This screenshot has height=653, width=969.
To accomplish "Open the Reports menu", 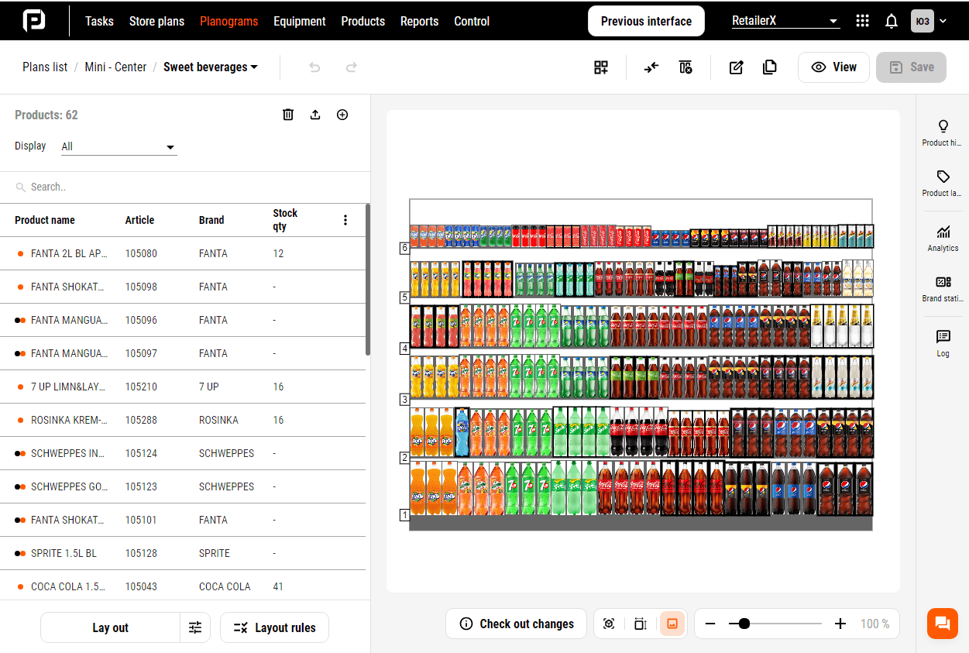I will [419, 21].
